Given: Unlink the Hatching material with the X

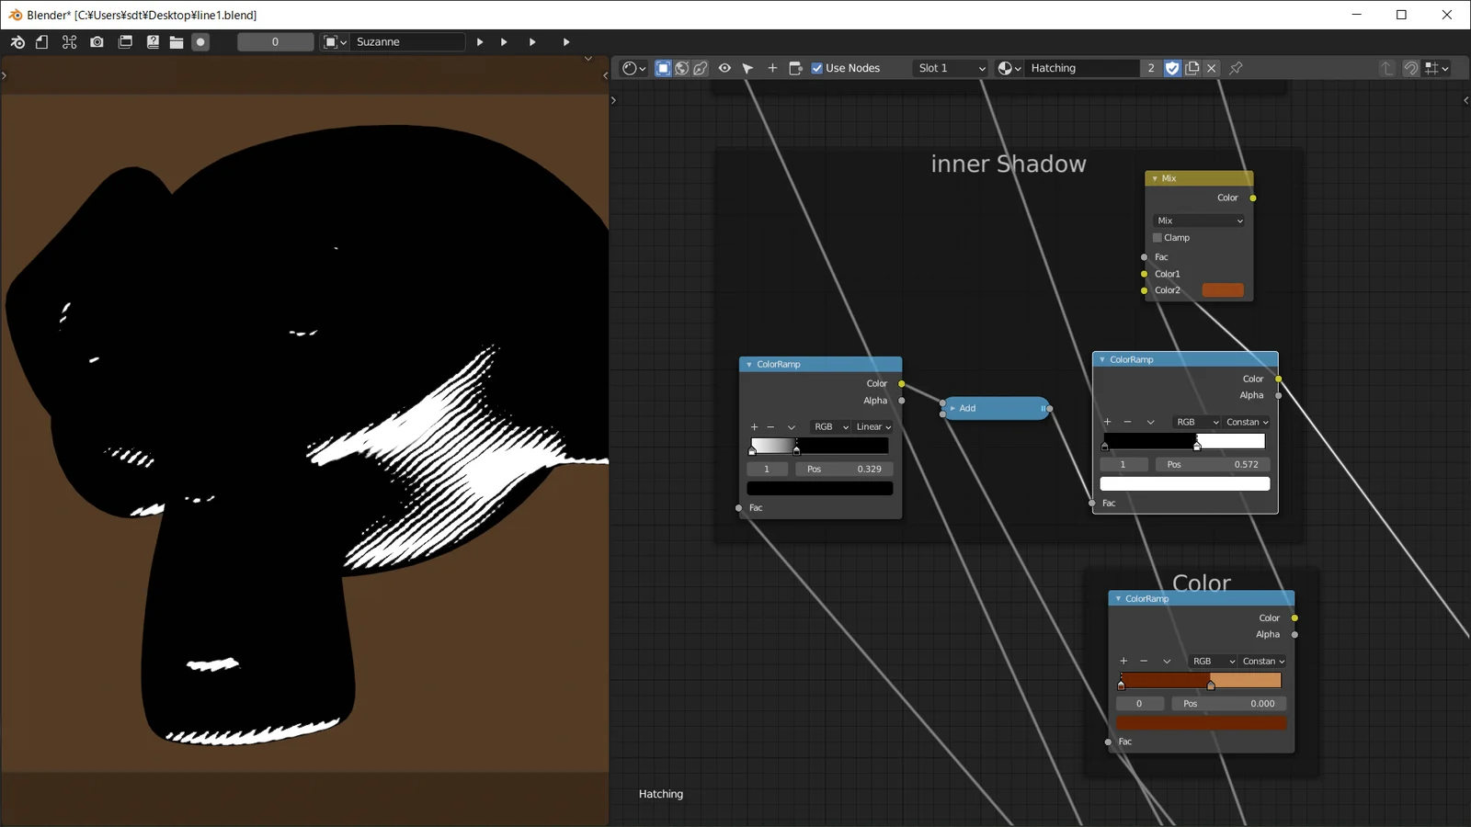Looking at the screenshot, I should [x=1212, y=68].
